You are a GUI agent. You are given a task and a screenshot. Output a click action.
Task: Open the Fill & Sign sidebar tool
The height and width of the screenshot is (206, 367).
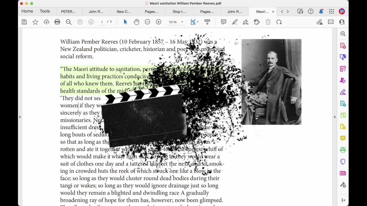click(x=343, y=92)
